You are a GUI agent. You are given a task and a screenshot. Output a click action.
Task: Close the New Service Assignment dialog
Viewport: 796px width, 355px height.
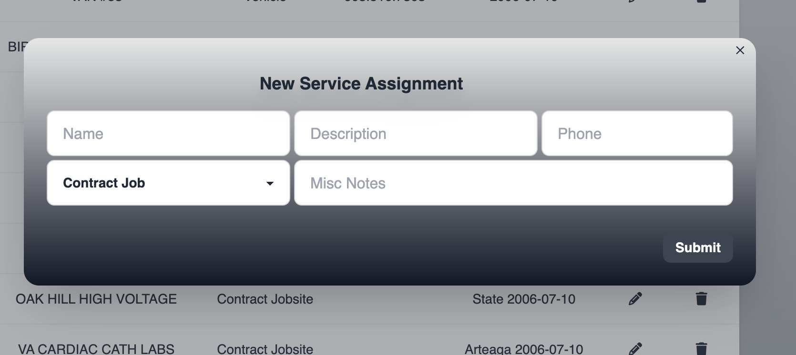tap(740, 50)
